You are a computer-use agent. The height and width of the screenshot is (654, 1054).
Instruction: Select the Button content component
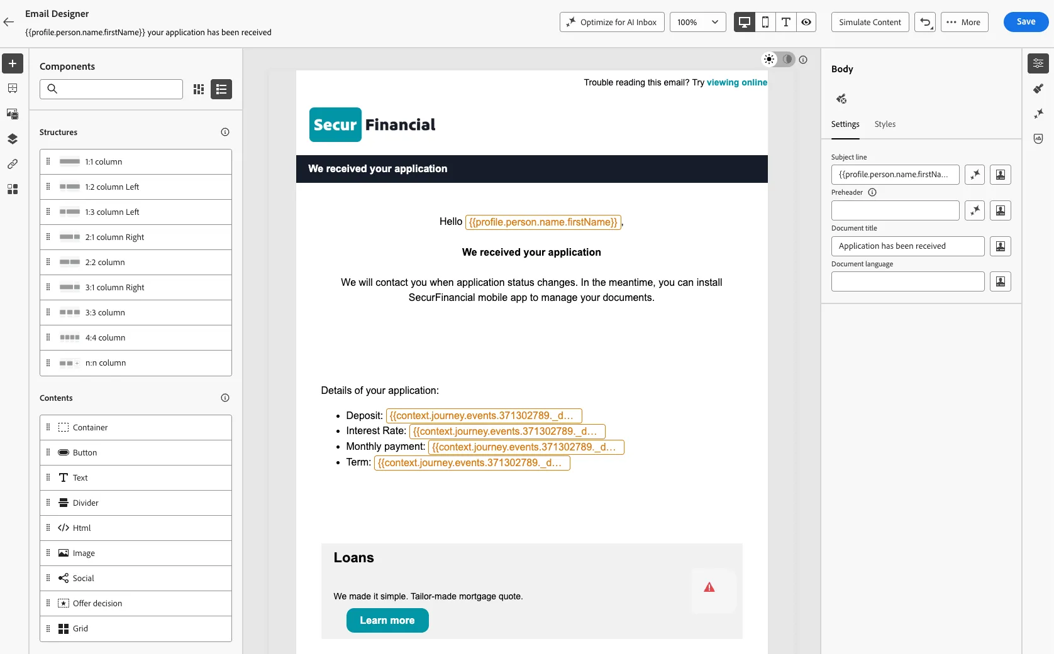(x=136, y=453)
